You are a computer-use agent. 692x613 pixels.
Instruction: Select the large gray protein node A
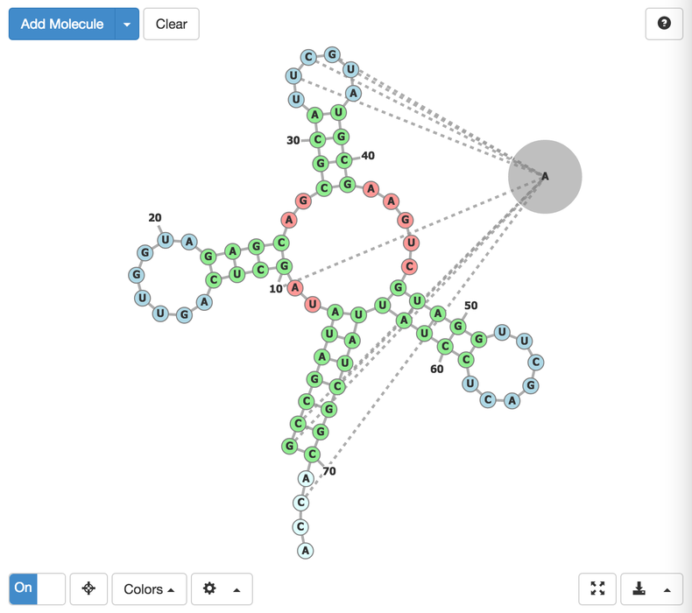point(545,176)
